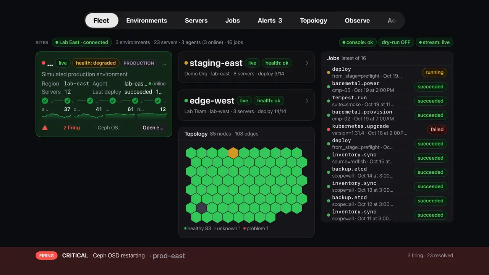This screenshot has width=489, height=275.
Task: Go to the Servers tab
Action: (x=196, y=21)
